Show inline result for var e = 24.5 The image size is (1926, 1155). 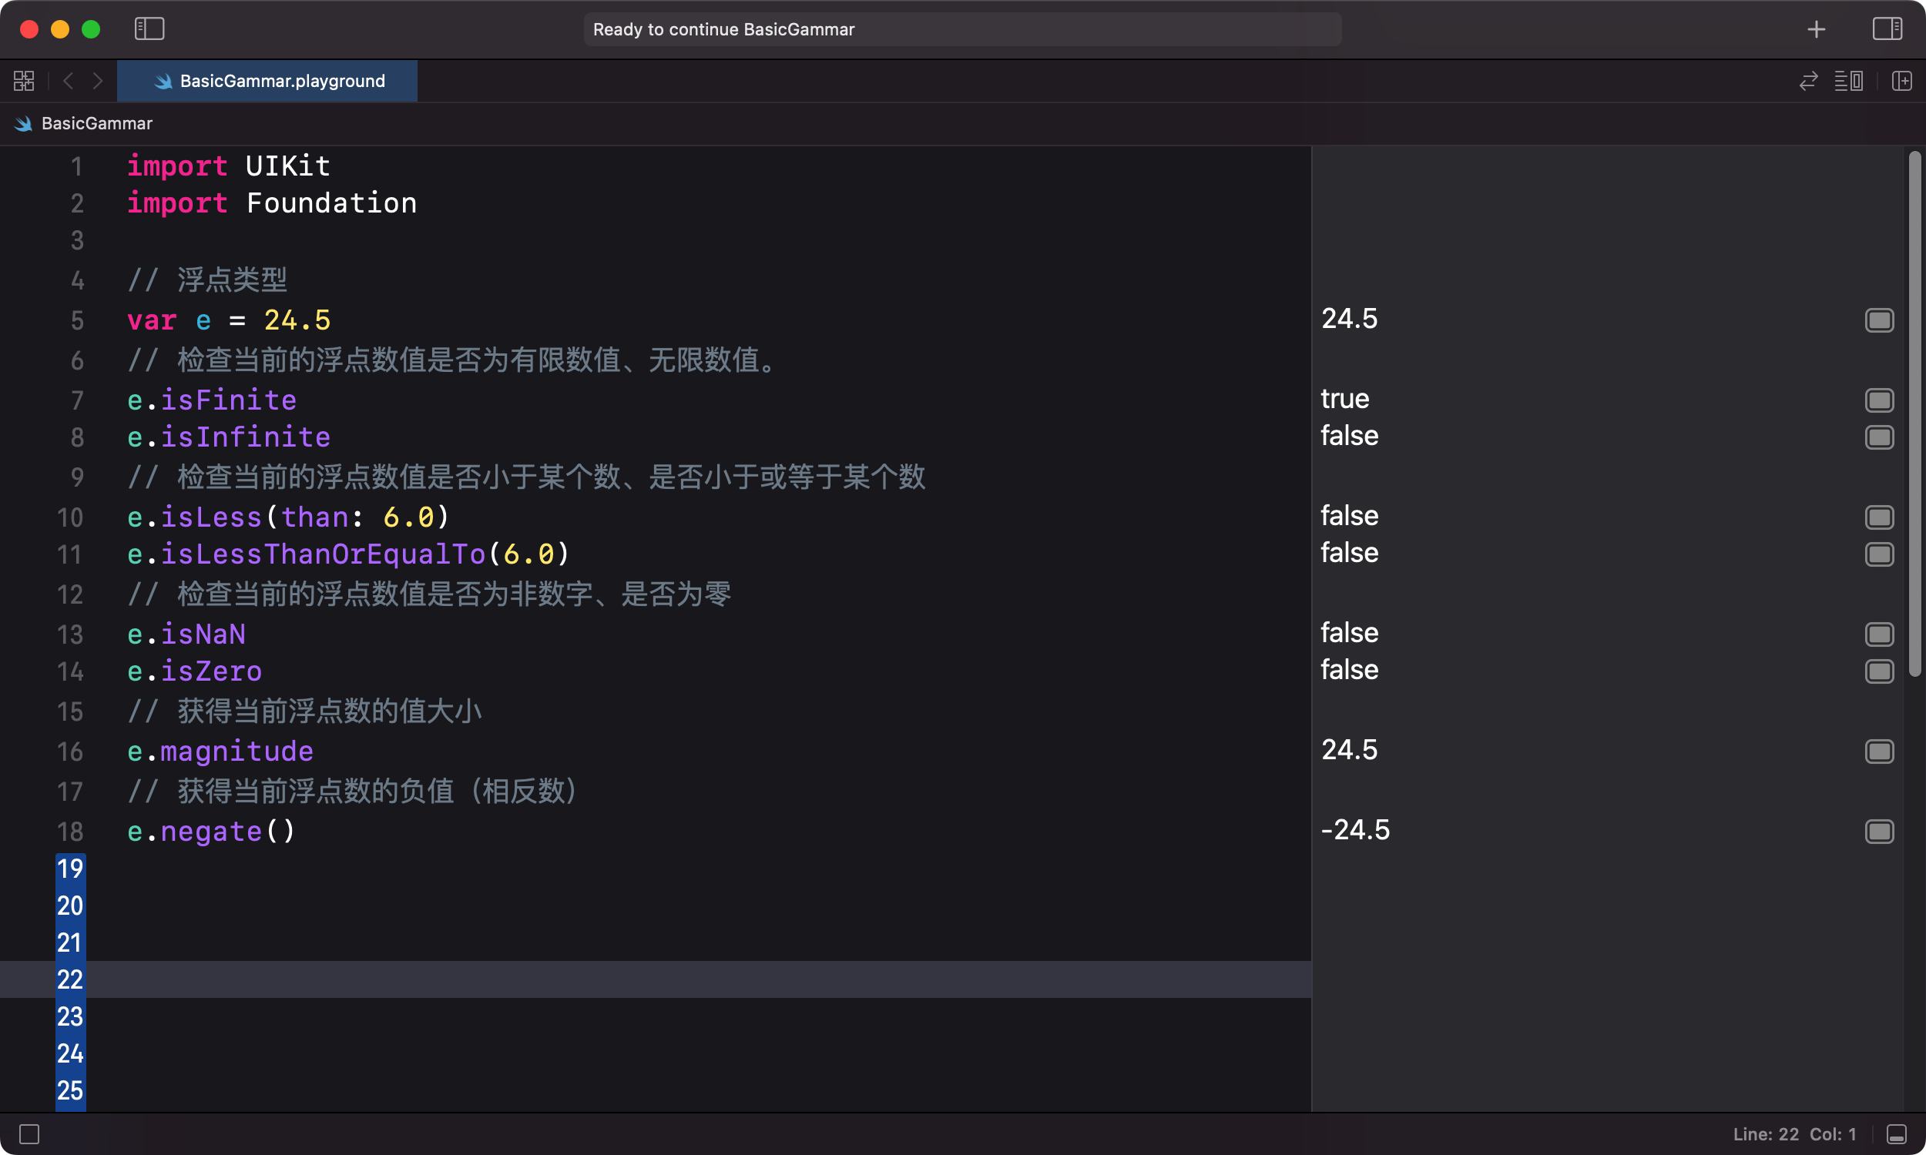pyautogui.click(x=1879, y=320)
